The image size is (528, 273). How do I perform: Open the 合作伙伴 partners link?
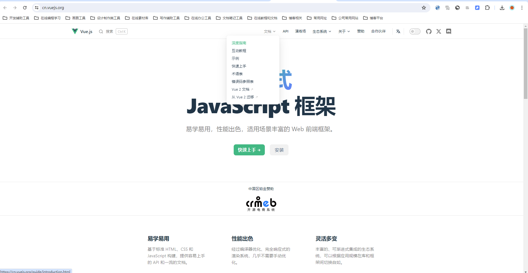point(378,31)
